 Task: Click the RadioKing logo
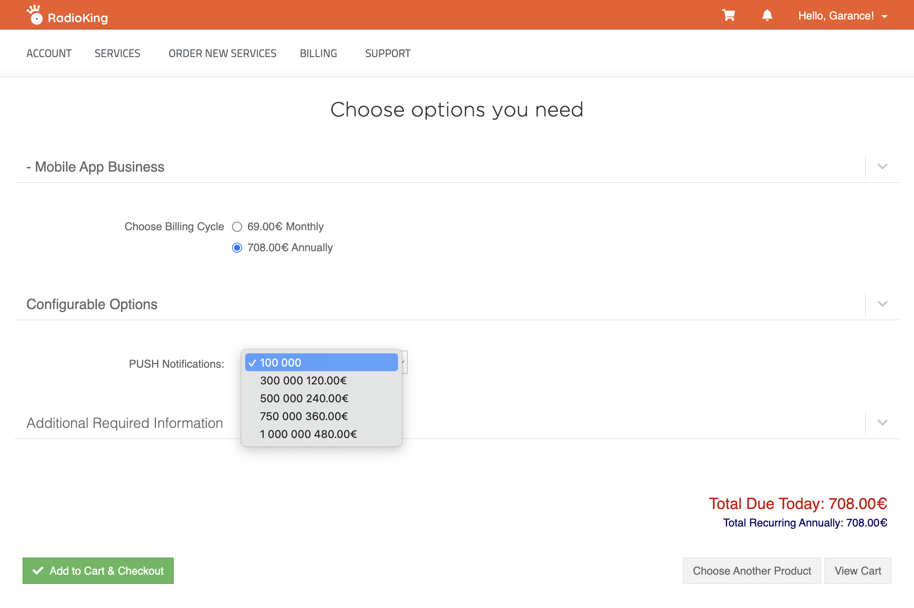tap(67, 16)
